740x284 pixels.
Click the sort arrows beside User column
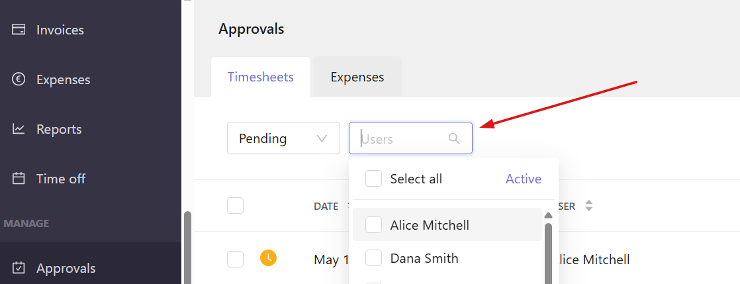click(588, 206)
